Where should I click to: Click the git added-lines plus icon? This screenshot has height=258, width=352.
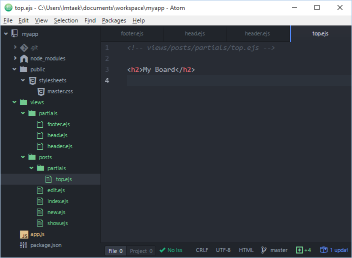[299, 250]
